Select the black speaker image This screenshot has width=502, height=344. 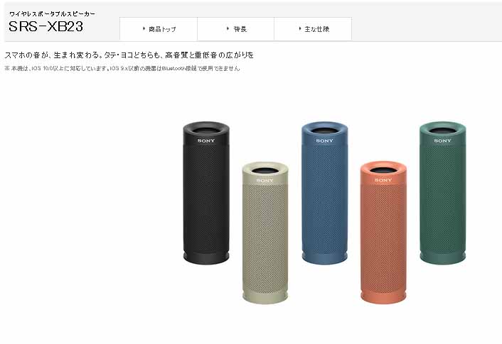coord(206,193)
